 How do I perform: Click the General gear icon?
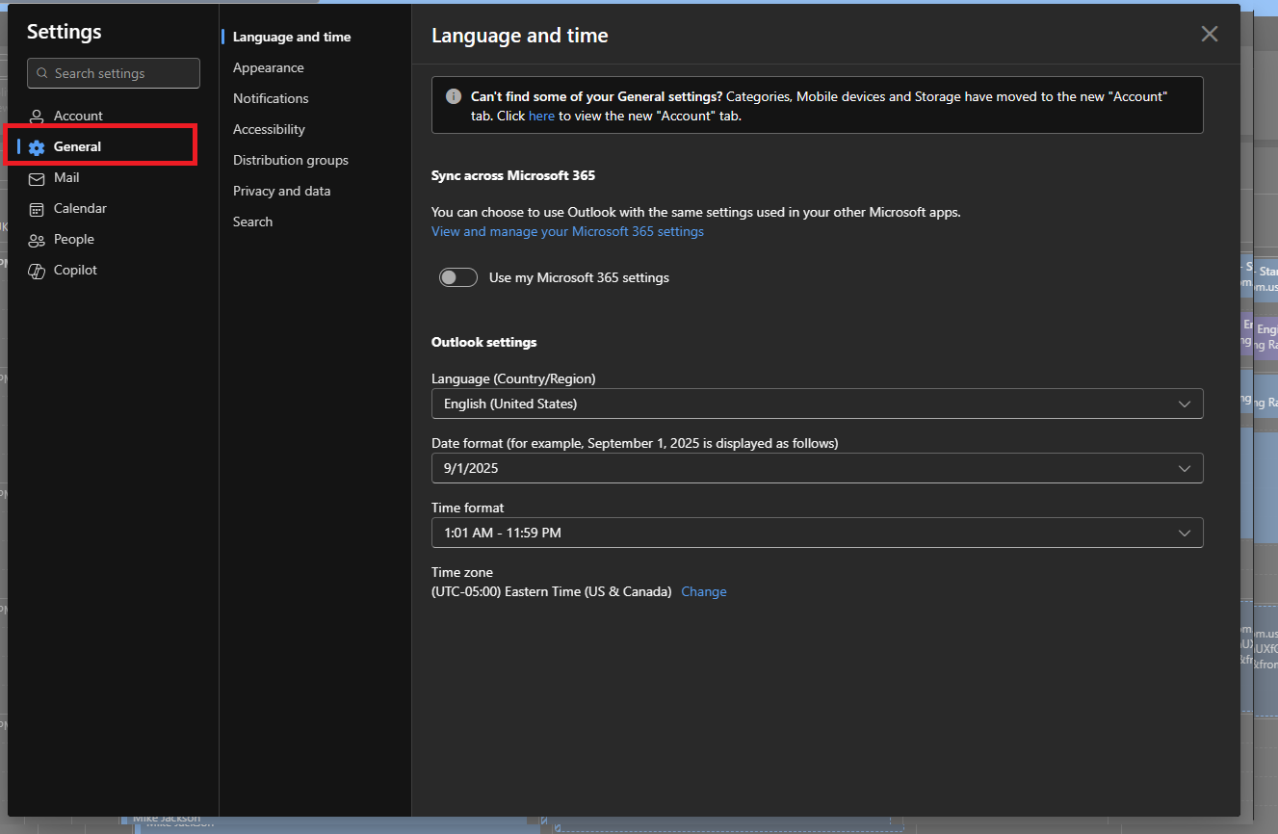(x=37, y=147)
